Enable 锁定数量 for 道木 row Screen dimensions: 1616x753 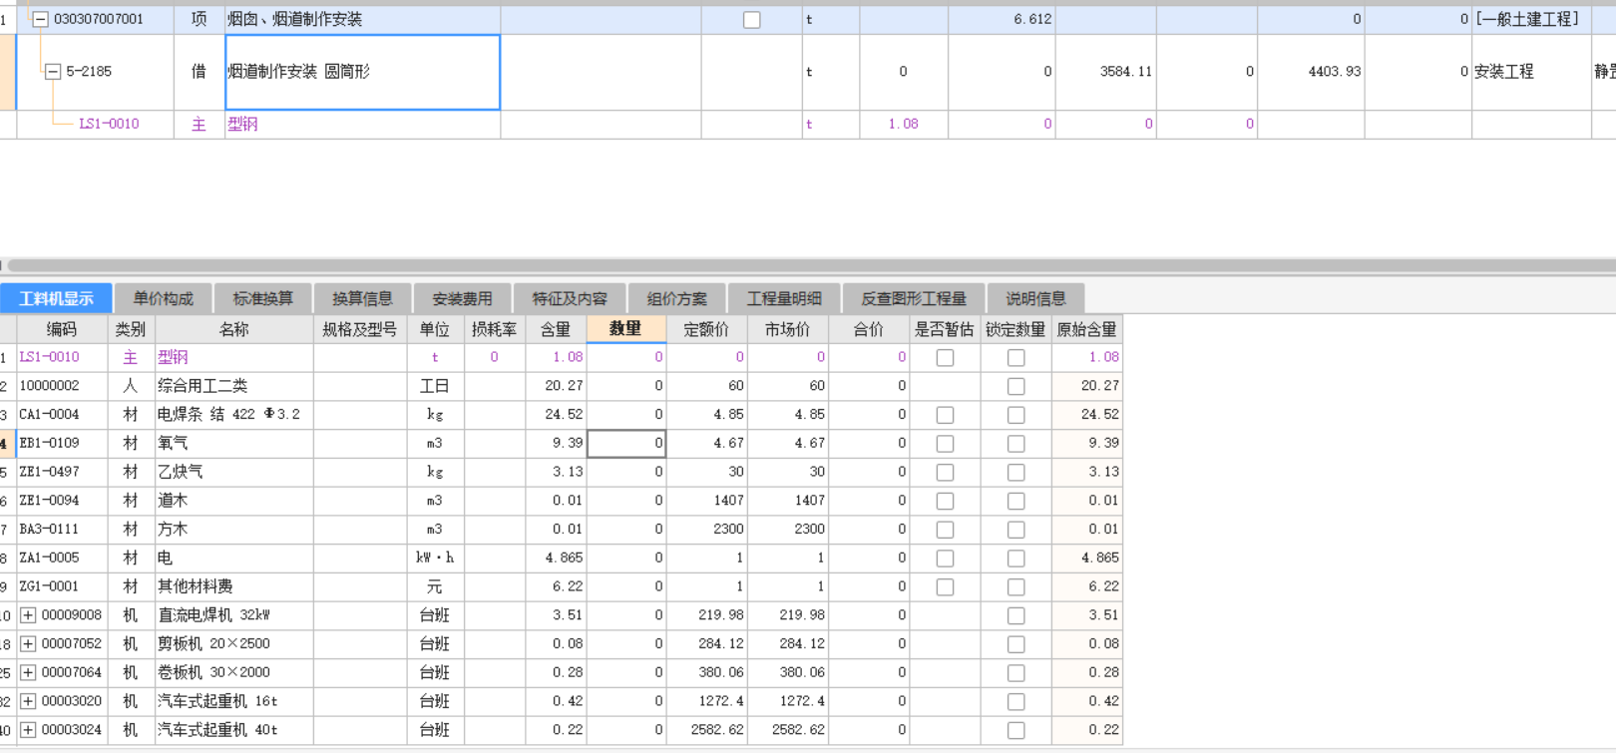click(x=1015, y=501)
